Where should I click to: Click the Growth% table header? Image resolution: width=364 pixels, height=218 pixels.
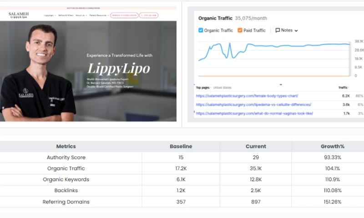pyautogui.click(x=333, y=146)
